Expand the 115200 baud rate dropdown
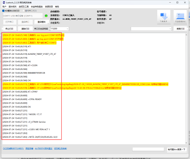The width and height of the screenshot is (190, 159). point(59,29)
